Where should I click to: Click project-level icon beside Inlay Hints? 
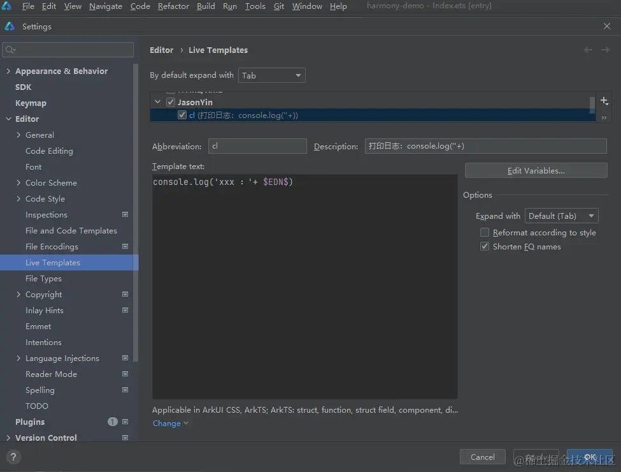coord(125,310)
